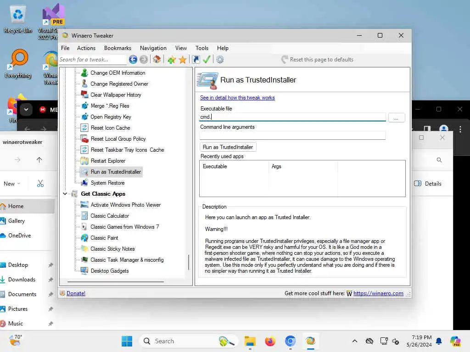This screenshot has width=470, height=352.
Task: Go to the Home page icon in toolbar
Action: [157, 59]
